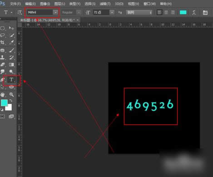Viewport: 213px width, 177px height.
Task: Toggle the character and paragraph panels
Action: tap(205, 12)
